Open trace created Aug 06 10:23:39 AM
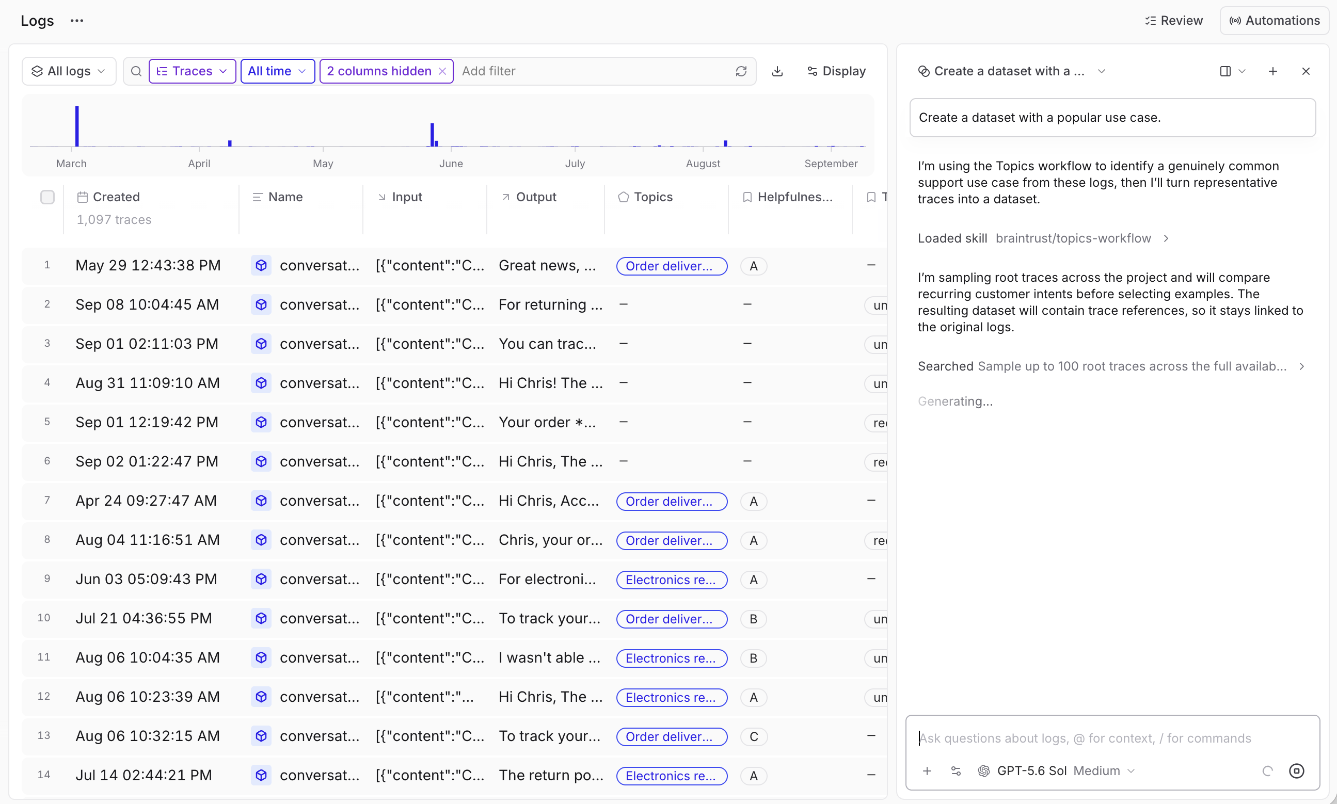Image resolution: width=1337 pixels, height=804 pixels. (x=148, y=697)
